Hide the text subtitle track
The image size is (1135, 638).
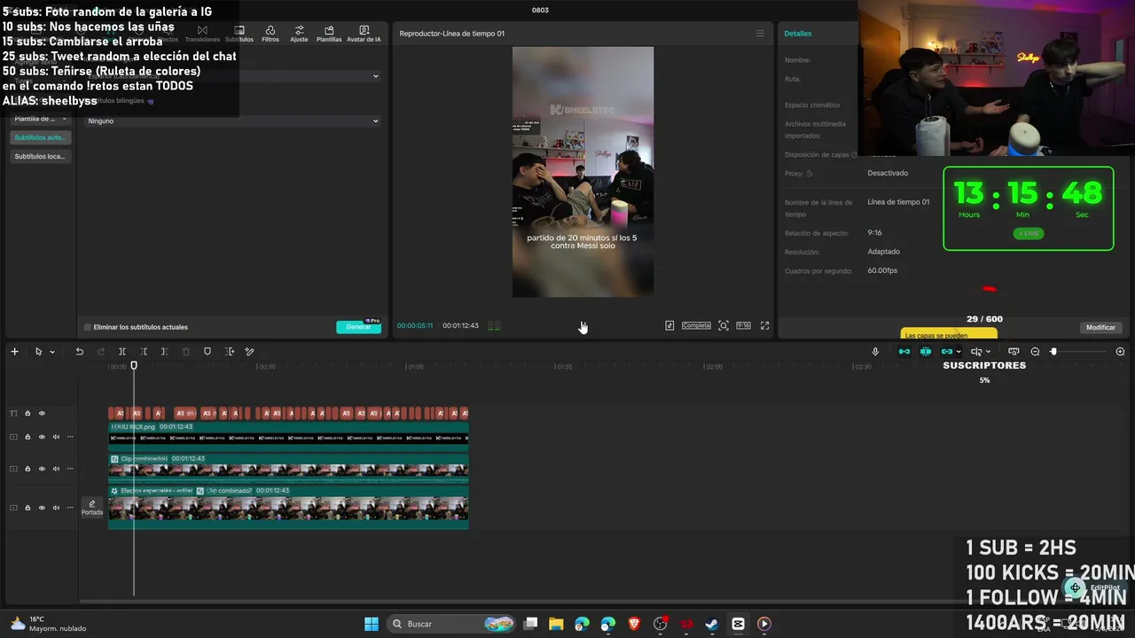42,414
